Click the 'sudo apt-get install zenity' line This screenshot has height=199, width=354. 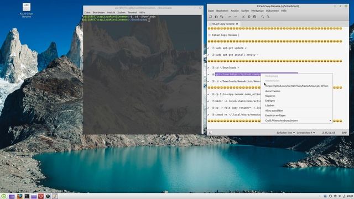tap(235, 55)
